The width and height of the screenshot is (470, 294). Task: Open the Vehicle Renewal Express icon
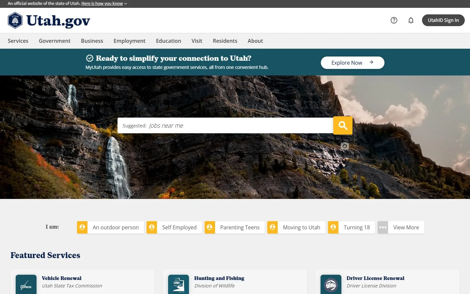(26, 285)
